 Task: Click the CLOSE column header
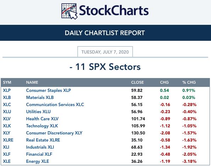137,82
